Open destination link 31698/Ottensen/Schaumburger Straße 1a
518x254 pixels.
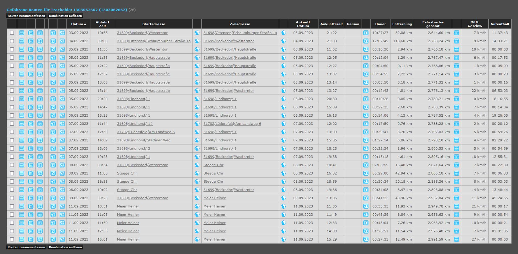240,33
